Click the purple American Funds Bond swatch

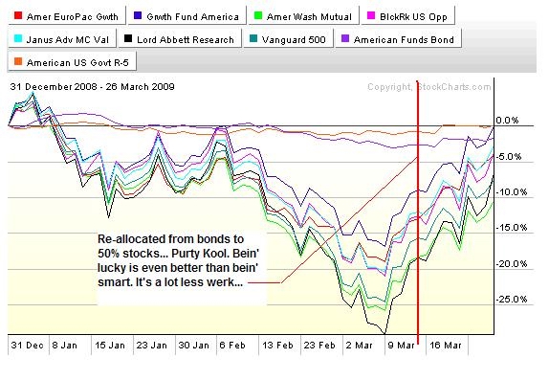(345, 38)
